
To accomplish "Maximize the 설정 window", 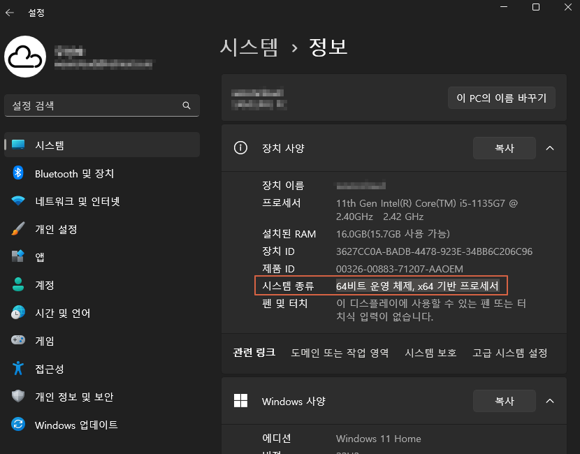I will tap(535, 7).
